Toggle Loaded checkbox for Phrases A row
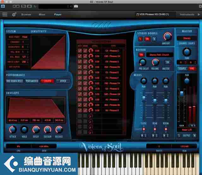Image resolution: width=202 pixels, height=175 pixels. (x=85, y=99)
